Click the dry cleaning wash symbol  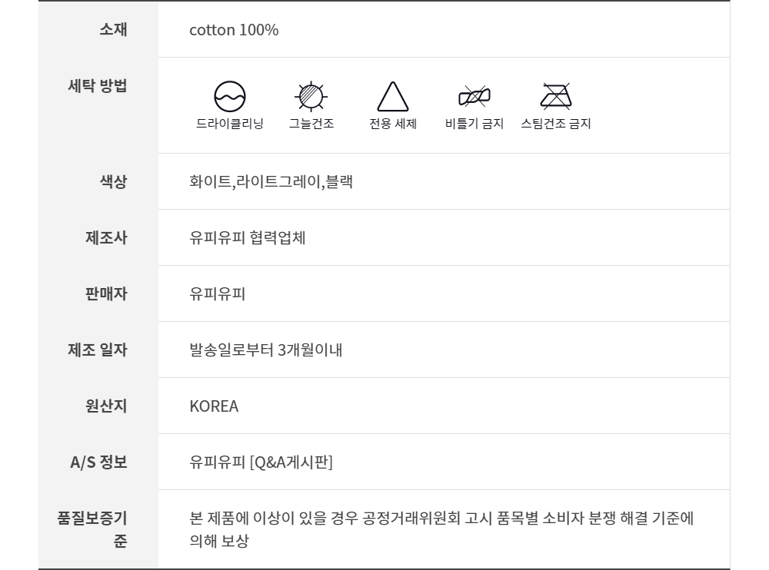click(229, 97)
